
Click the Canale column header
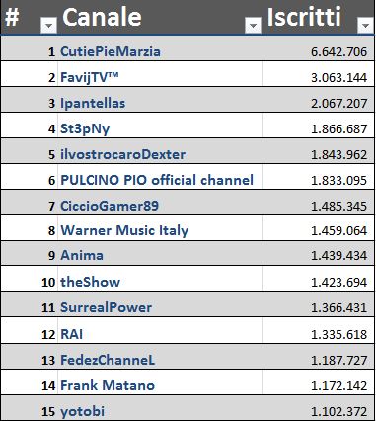tap(102, 17)
